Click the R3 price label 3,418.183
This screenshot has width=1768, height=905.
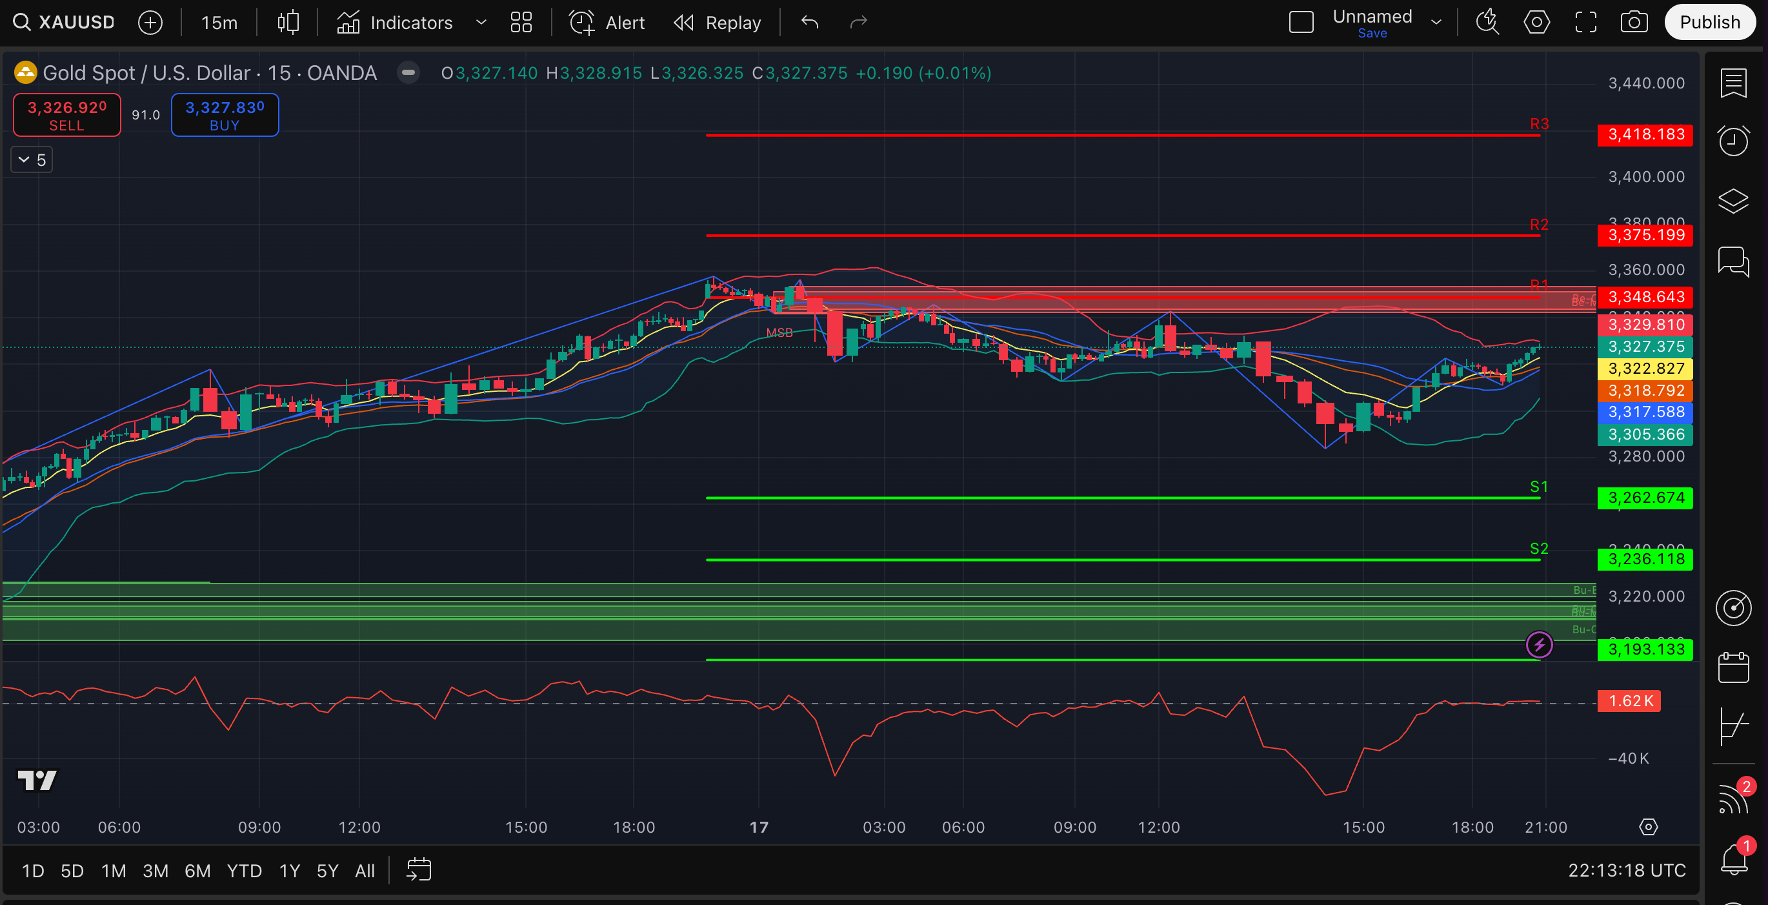[1645, 134]
